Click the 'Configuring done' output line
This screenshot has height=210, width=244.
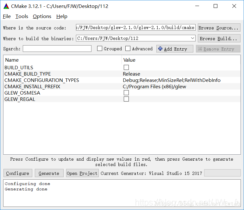(x=28, y=184)
